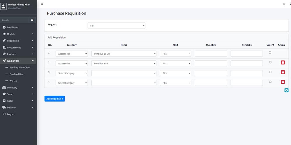Click the teal add row plus icon
291x145 pixels.
tap(286, 90)
